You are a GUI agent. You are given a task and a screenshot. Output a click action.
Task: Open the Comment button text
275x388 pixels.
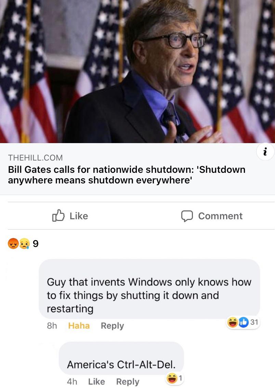point(220,216)
